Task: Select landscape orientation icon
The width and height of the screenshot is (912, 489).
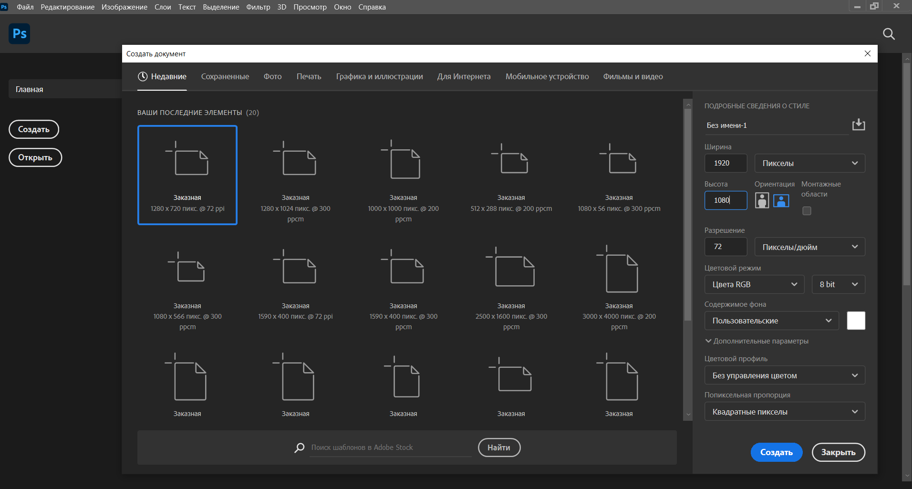Action: tap(781, 200)
